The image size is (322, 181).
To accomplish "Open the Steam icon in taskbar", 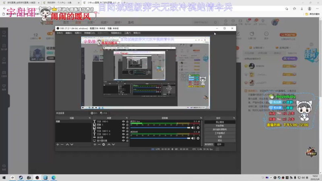I will (21, 178).
